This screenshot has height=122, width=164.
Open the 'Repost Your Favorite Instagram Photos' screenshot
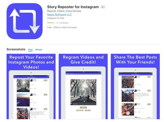point(31,86)
